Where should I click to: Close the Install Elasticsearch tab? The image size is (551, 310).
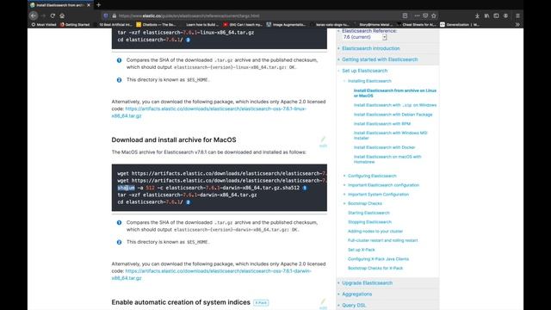(89, 5)
